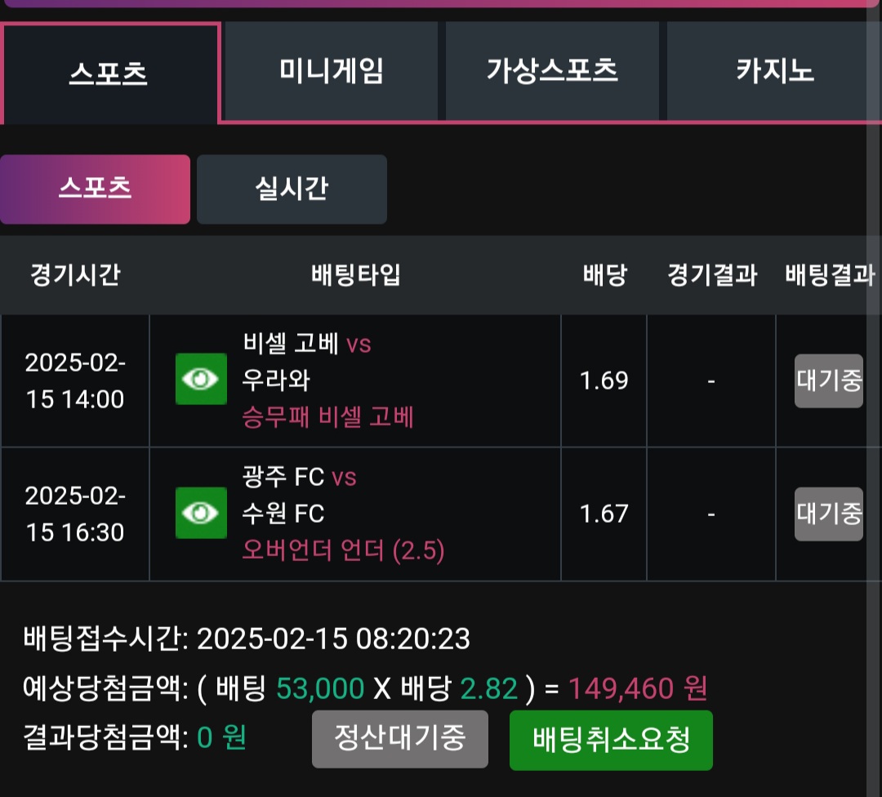Click the 오버언더 언더 (2.5) selection text
882x797 pixels.
(343, 551)
